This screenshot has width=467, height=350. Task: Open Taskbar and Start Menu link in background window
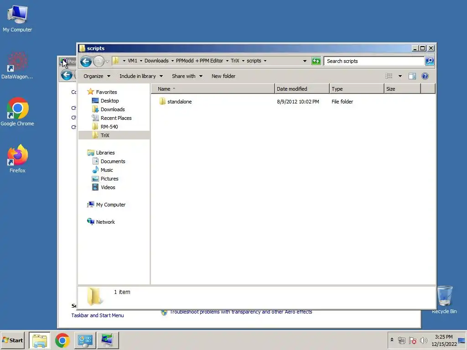tap(98, 315)
